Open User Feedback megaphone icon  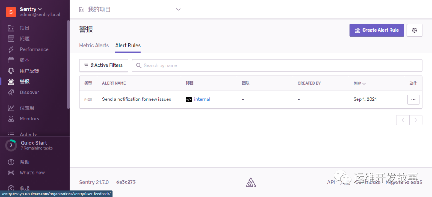pos(11,71)
